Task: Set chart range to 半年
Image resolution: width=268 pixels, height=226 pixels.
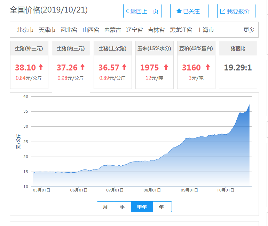Action: pyautogui.click(x=142, y=207)
